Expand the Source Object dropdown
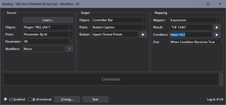Screen dimensions: 226x105 tap(71, 27)
